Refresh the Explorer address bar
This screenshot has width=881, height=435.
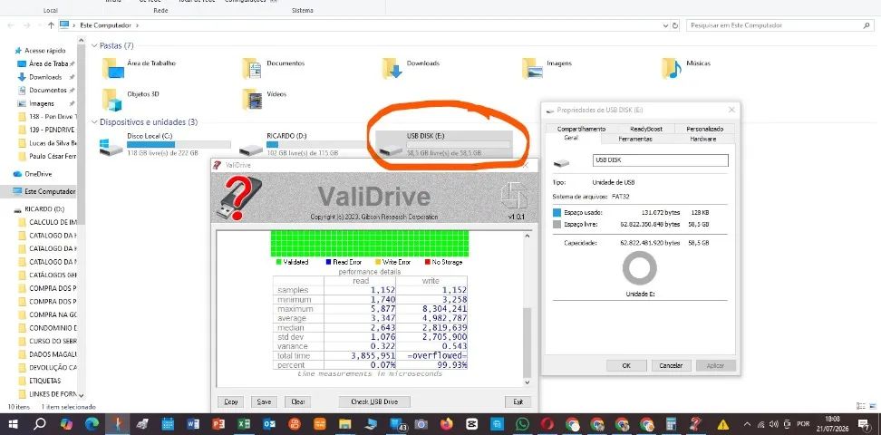pyautogui.click(x=675, y=25)
